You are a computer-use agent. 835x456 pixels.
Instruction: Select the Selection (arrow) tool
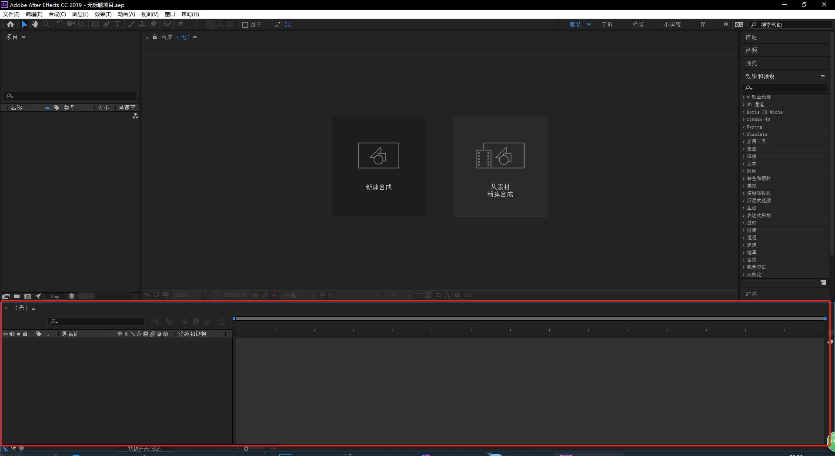point(24,24)
